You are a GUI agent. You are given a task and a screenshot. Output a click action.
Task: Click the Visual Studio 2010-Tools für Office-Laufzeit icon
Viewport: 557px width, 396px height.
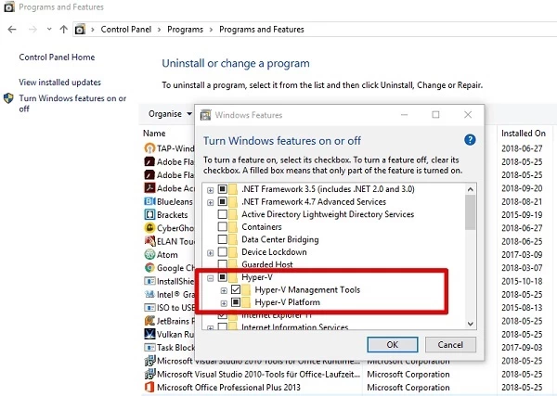click(x=149, y=374)
